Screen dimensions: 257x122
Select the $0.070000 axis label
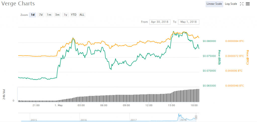click(209, 71)
